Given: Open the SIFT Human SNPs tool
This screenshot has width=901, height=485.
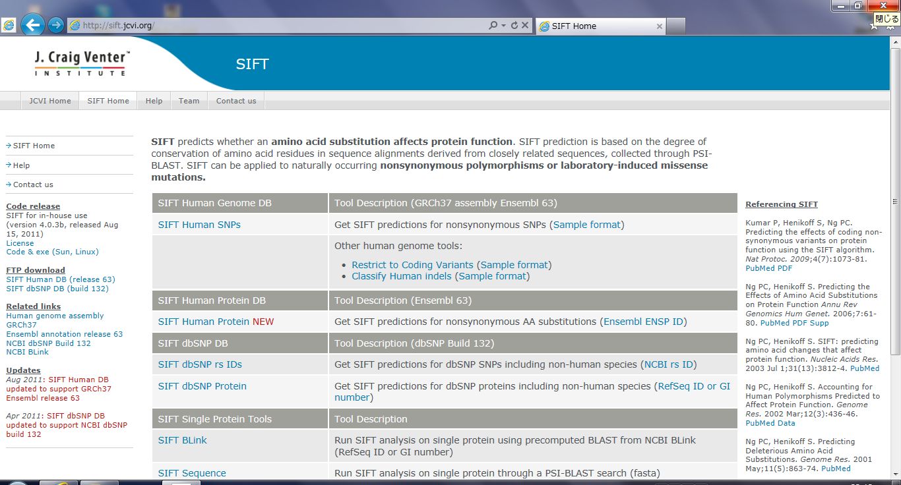Looking at the screenshot, I should (x=199, y=225).
